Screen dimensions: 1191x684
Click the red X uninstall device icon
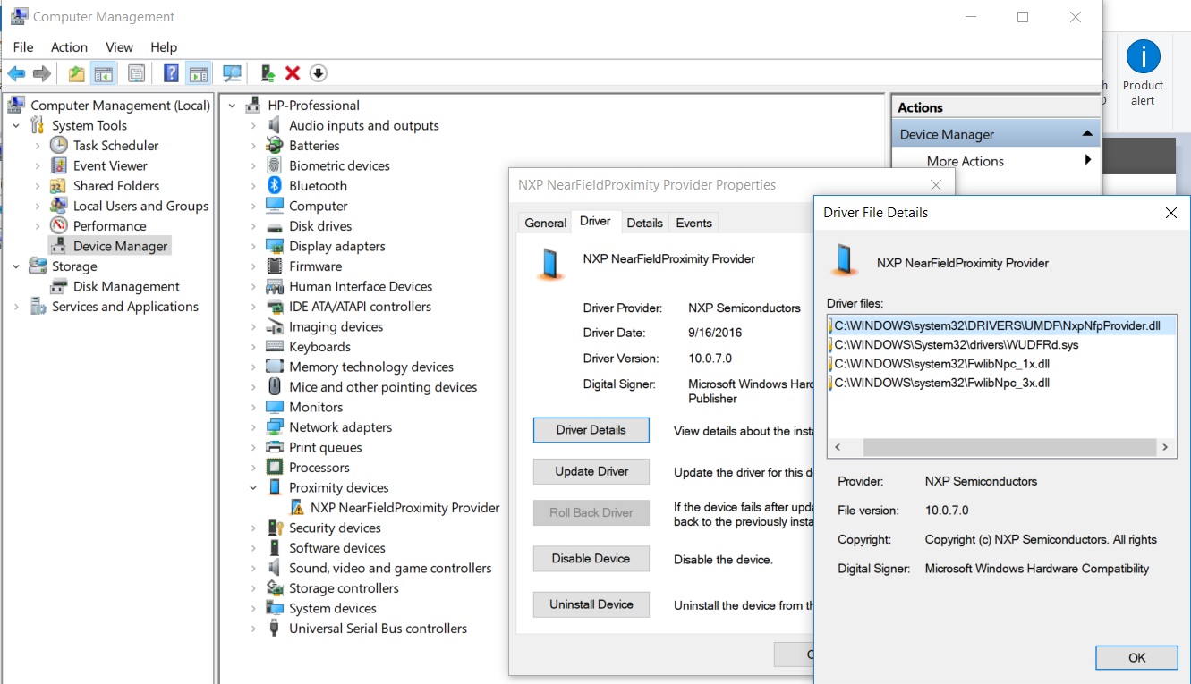292,73
